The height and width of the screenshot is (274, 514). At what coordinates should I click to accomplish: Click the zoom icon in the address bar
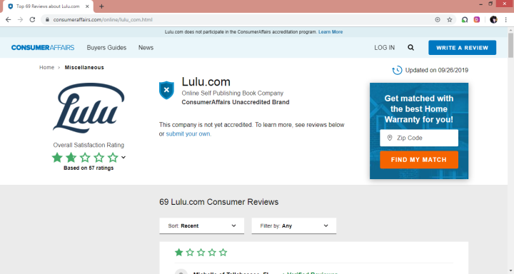438,20
